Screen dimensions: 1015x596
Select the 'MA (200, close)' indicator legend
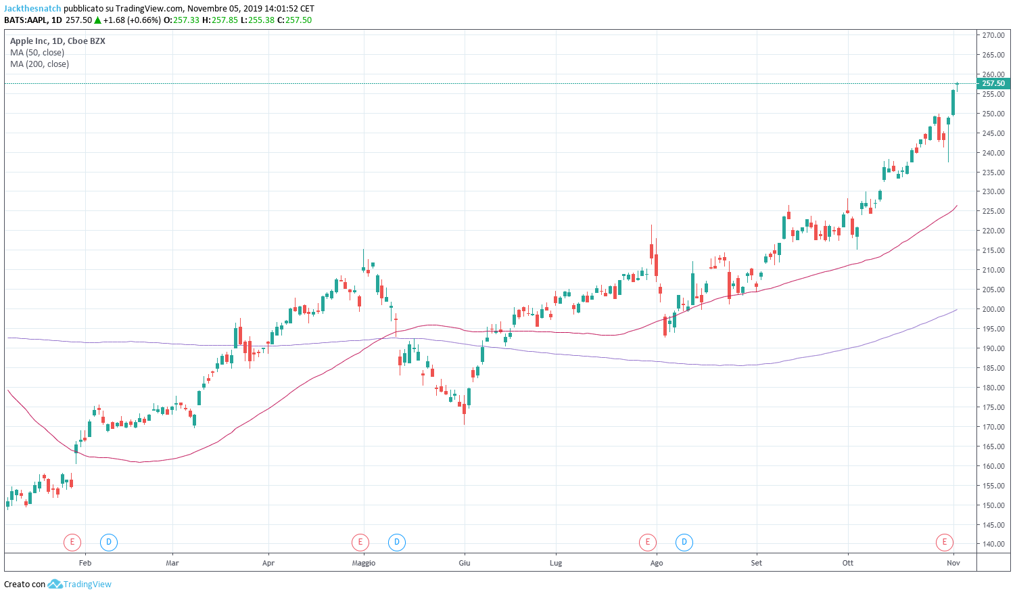click(x=39, y=64)
